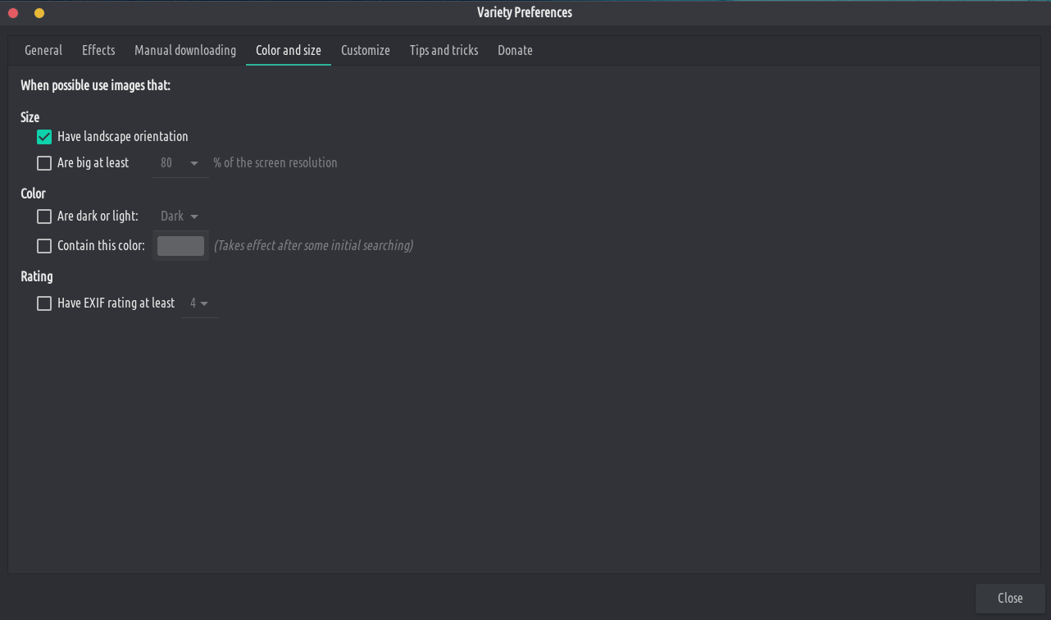
Task: Open the screen resolution percentage dropdown
Action: click(x=180, y=163)
